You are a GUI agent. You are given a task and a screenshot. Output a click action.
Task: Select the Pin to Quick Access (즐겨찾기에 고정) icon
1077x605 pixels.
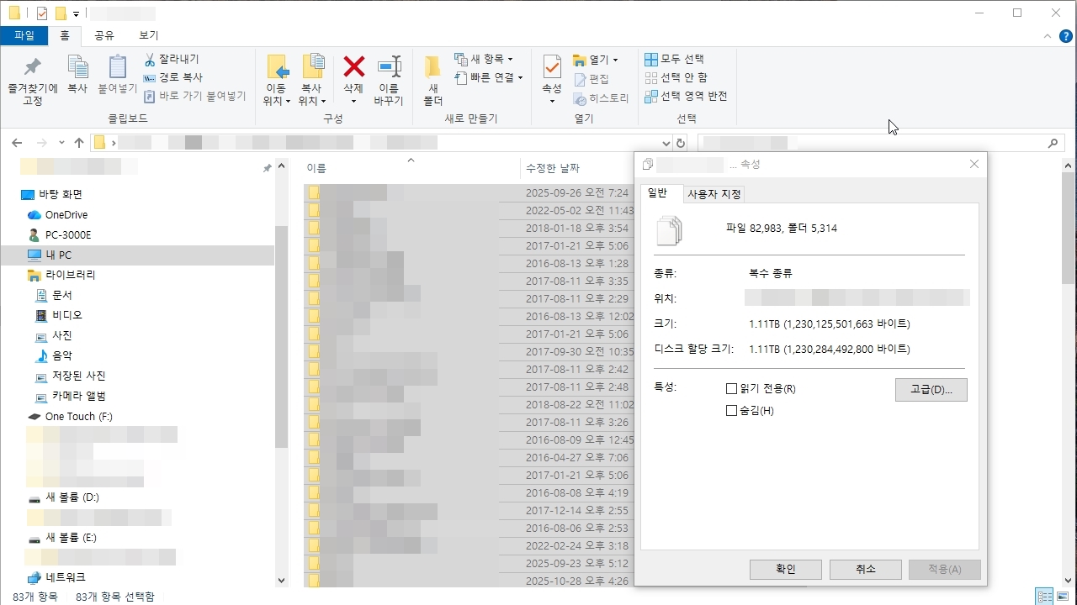pyautogui.click(x=32, y=67)
